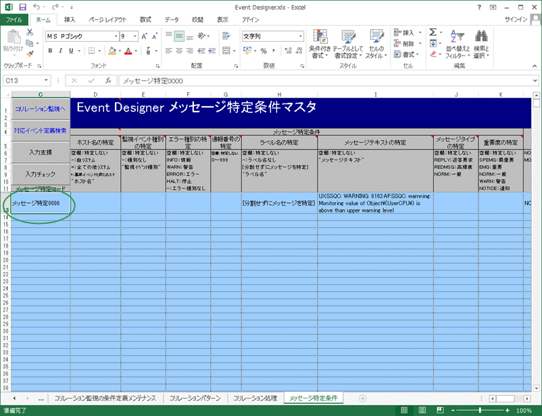Toggle bold formatting
The image size is (542, 416).
click(x=50, y=51)
